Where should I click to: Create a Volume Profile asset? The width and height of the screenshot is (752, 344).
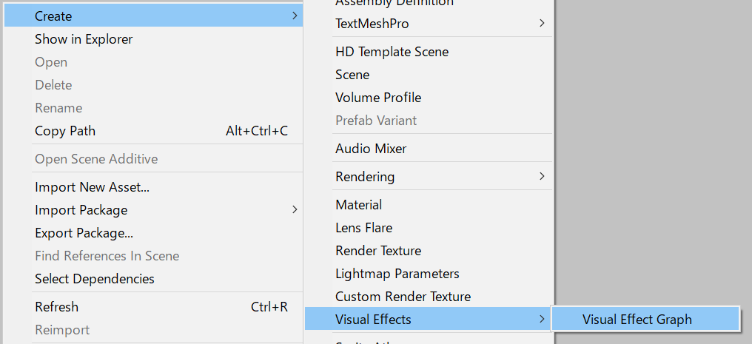(378, 98)
